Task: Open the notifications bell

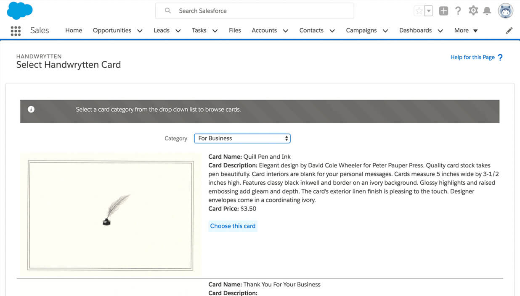Action: [x=487, y=11]
